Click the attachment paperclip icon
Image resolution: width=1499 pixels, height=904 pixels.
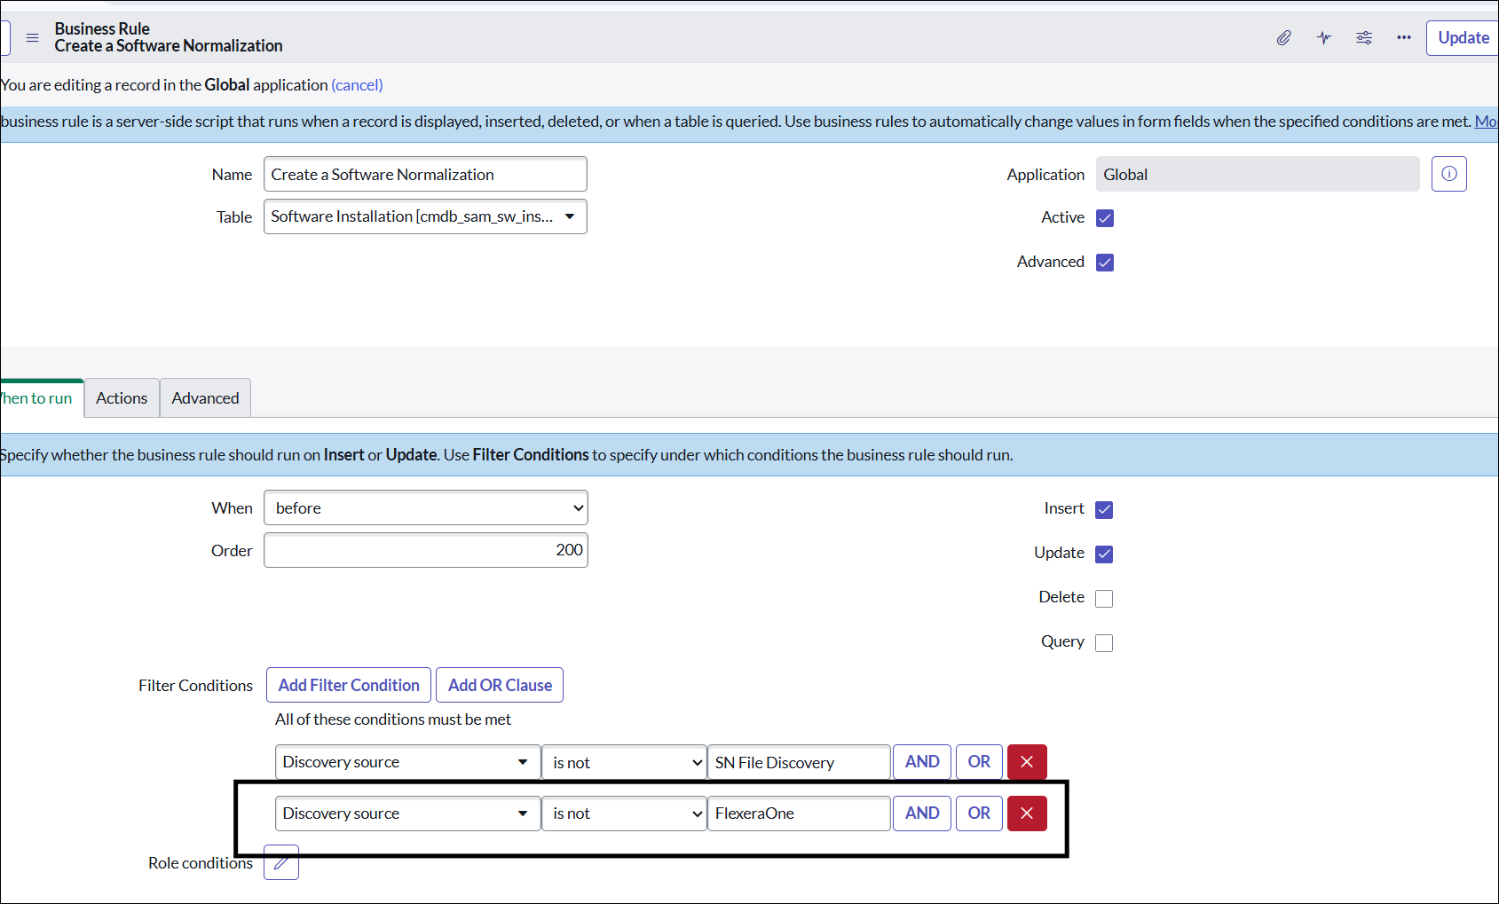[x=1283, y=37]
